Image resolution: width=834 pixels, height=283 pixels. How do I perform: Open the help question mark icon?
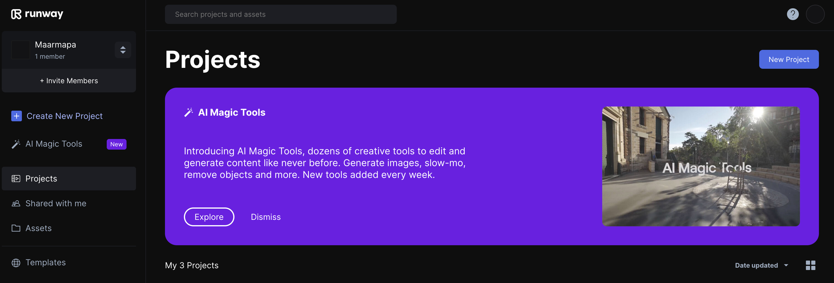pos(793,14)
